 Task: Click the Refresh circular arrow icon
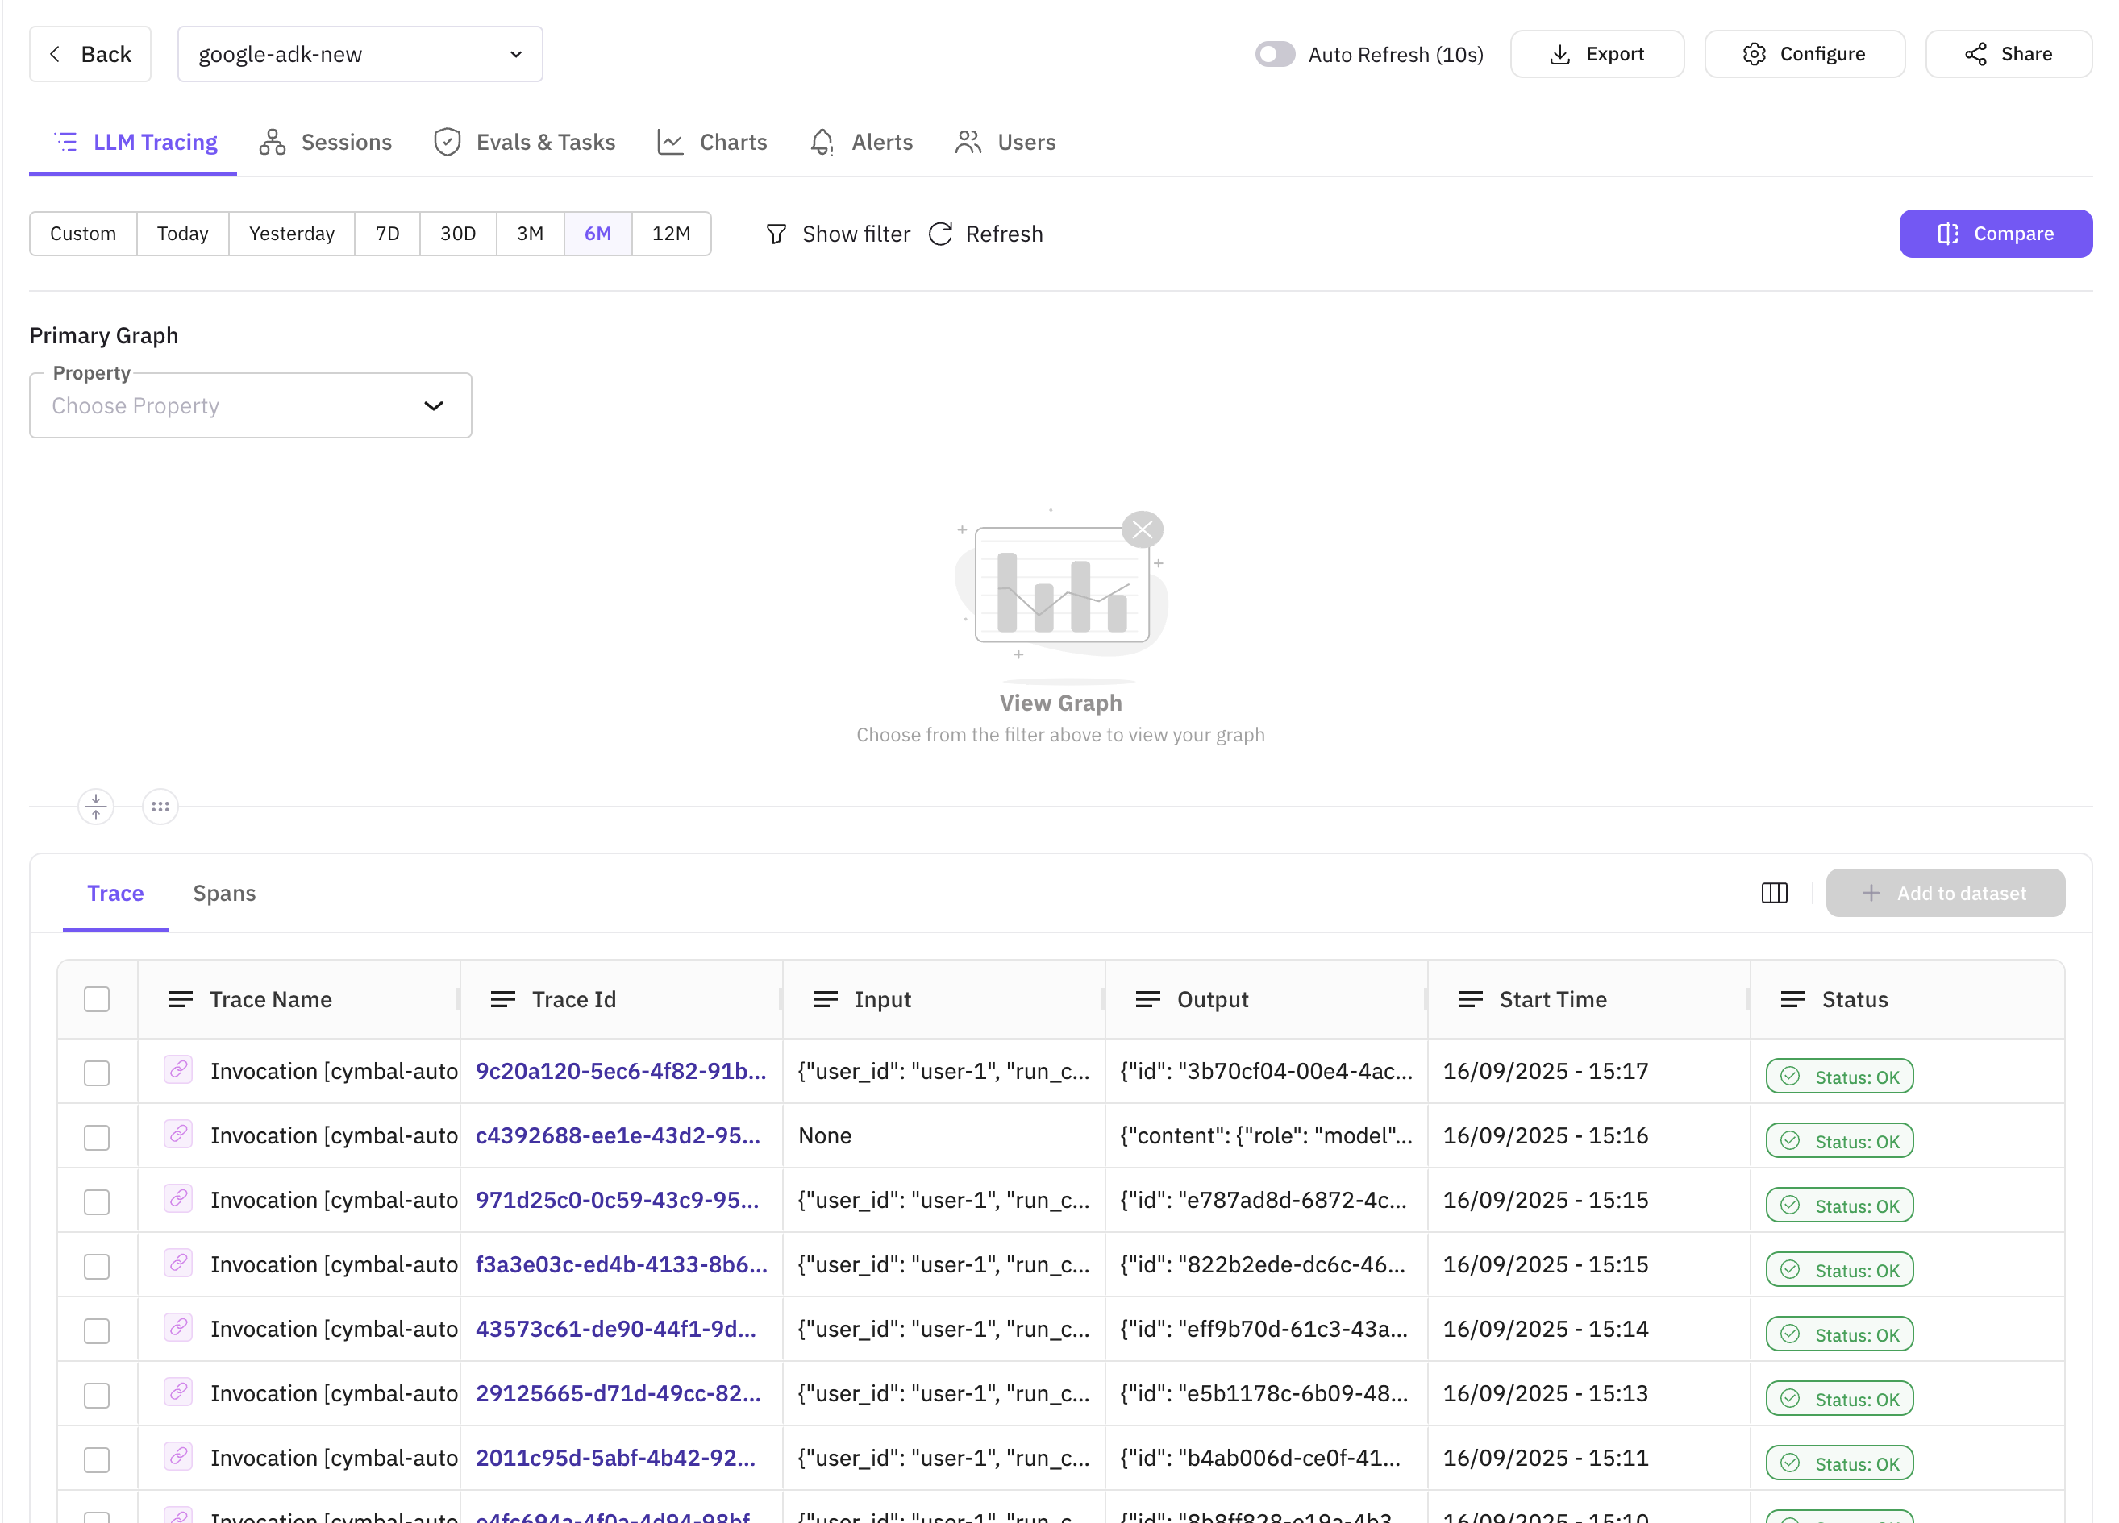pos(941,234)
